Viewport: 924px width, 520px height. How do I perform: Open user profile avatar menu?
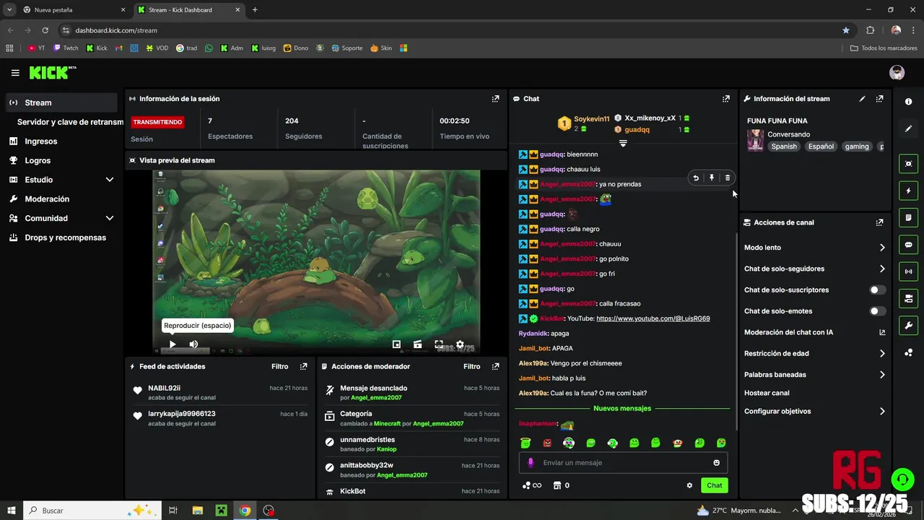(897, 72)
